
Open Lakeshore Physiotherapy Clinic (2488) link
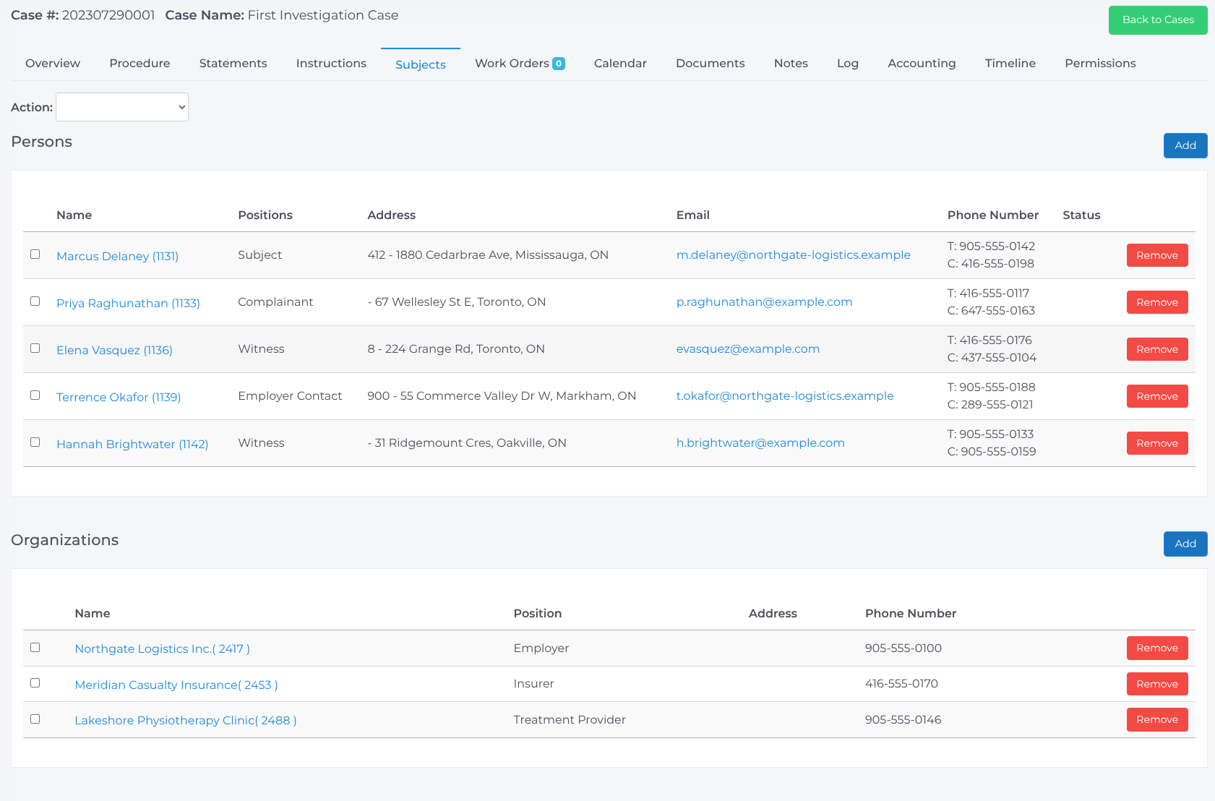tap(186, 720)
